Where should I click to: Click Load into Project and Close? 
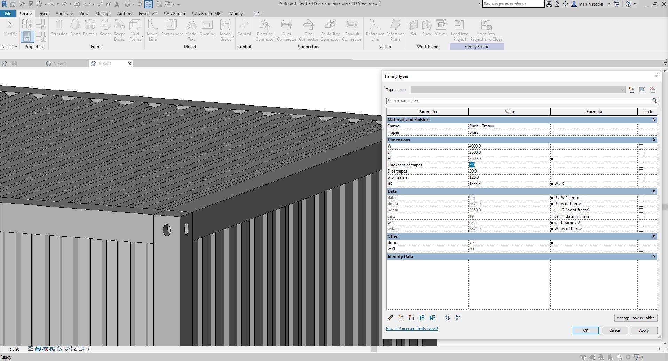point(486,30)
